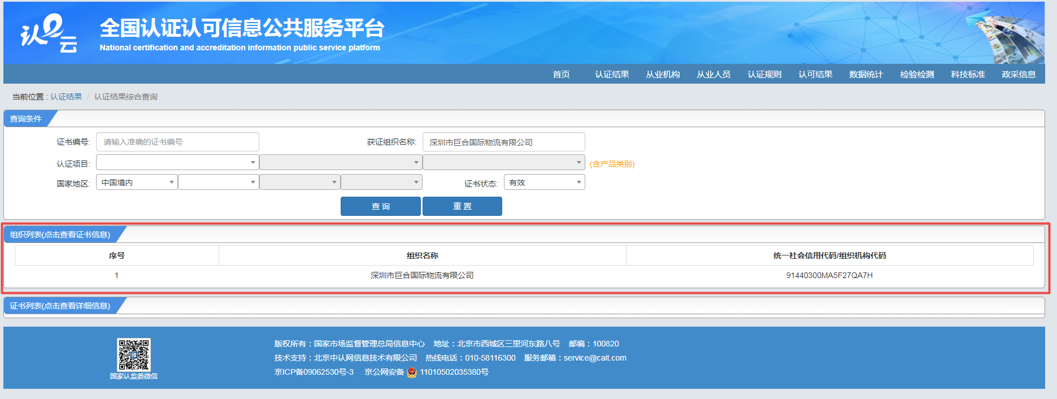Click the police badge icon beside 京公网安备
The width and height of the screenshot is (1057, 399).
coord(412,372)
